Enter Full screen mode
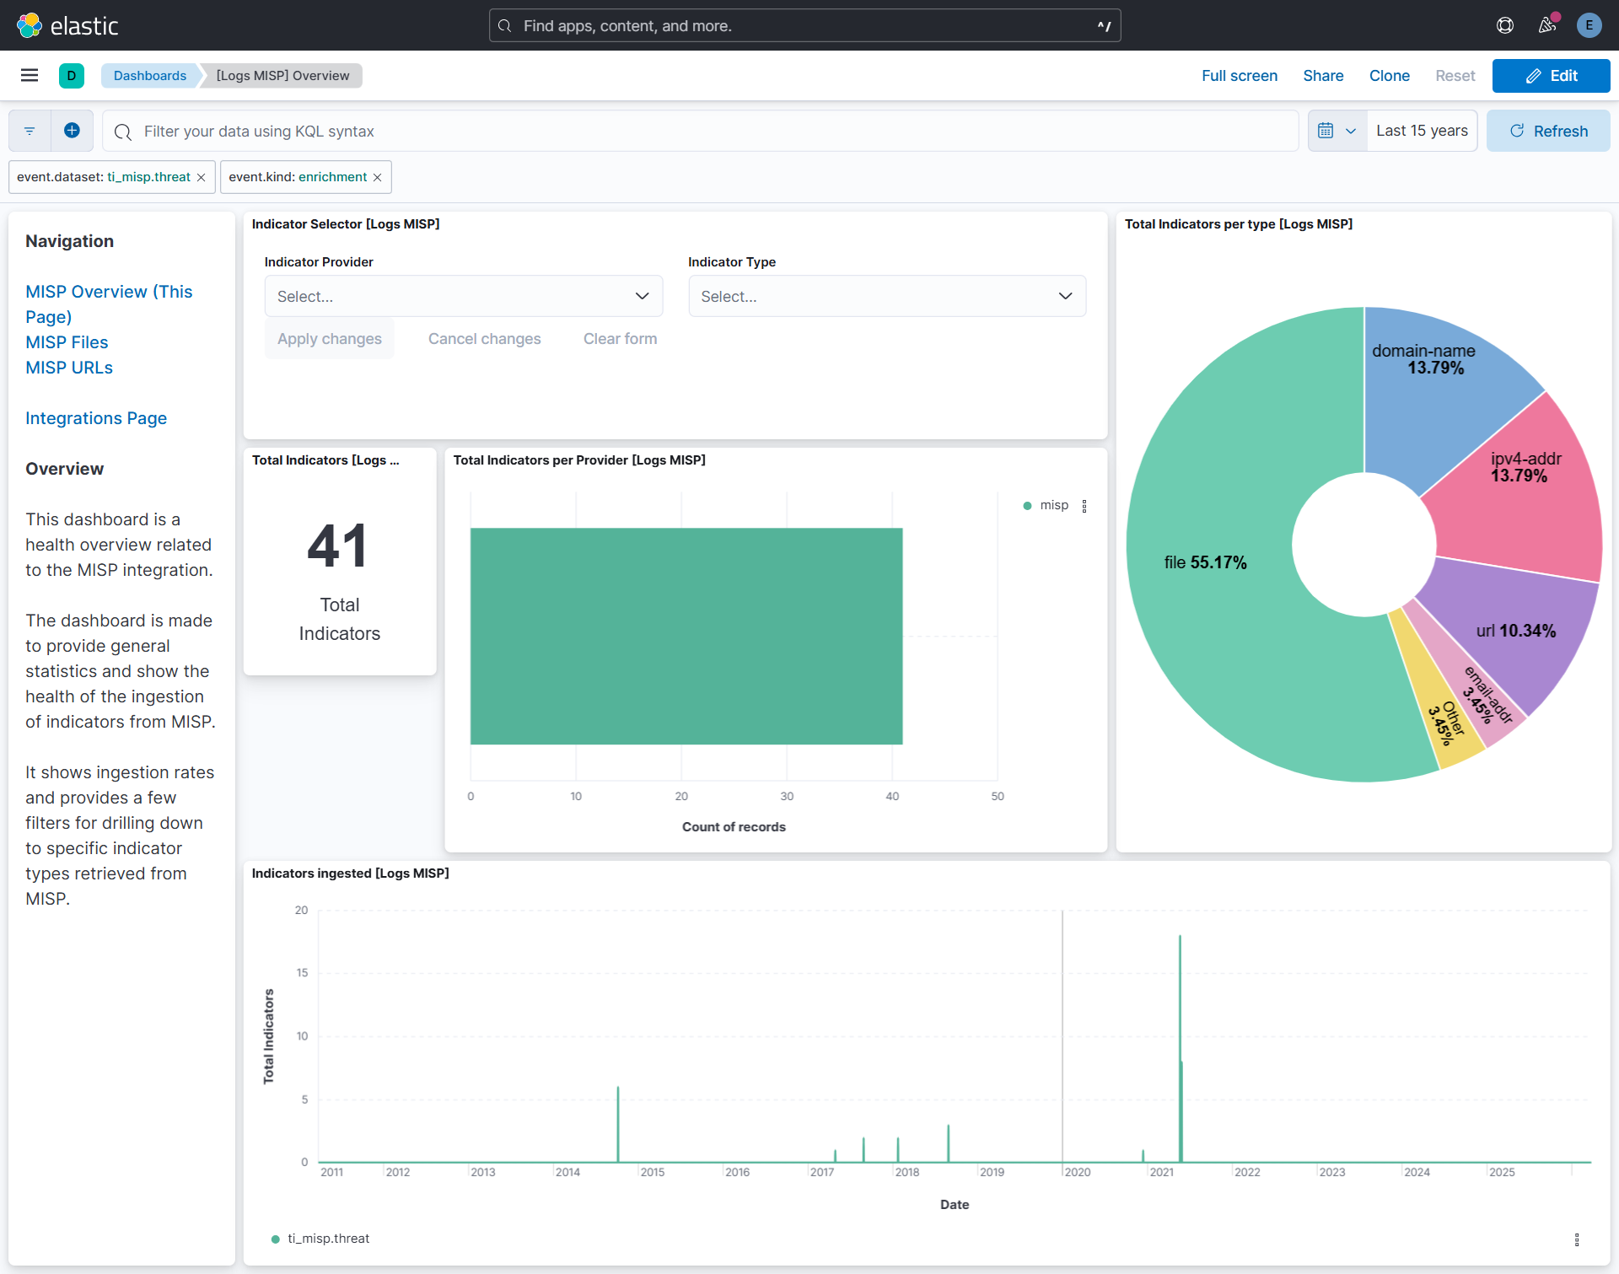The height and width of the screenshot is (1274, 1619). pos(1239,75)
